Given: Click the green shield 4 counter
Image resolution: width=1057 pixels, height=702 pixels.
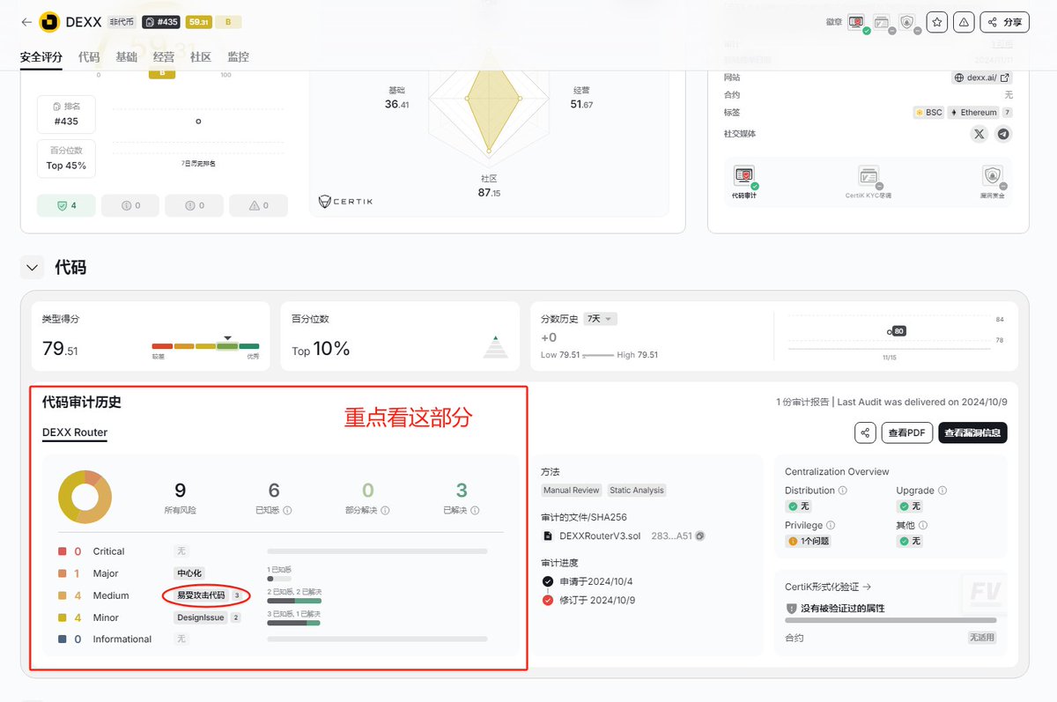Looking at the screenshot, I should click(x=66, y=205).
